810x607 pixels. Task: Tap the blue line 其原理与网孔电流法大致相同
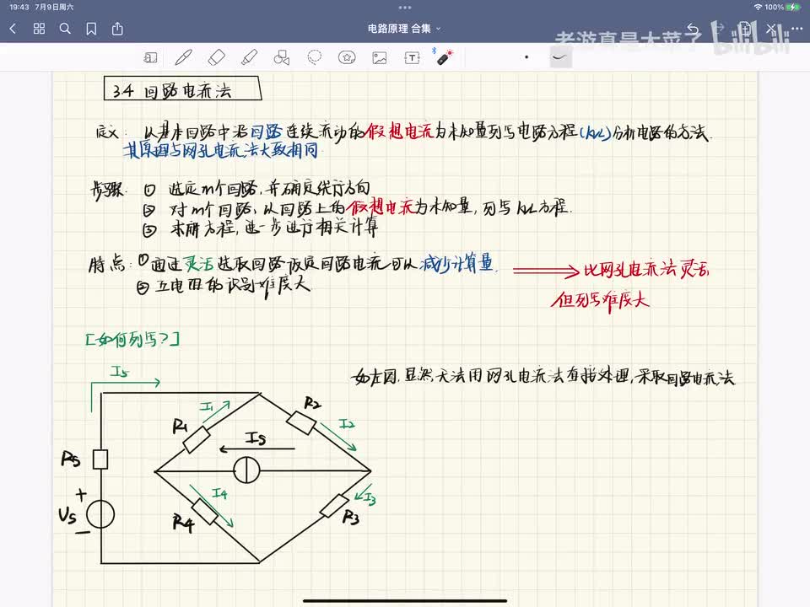(x=220, y=150)
